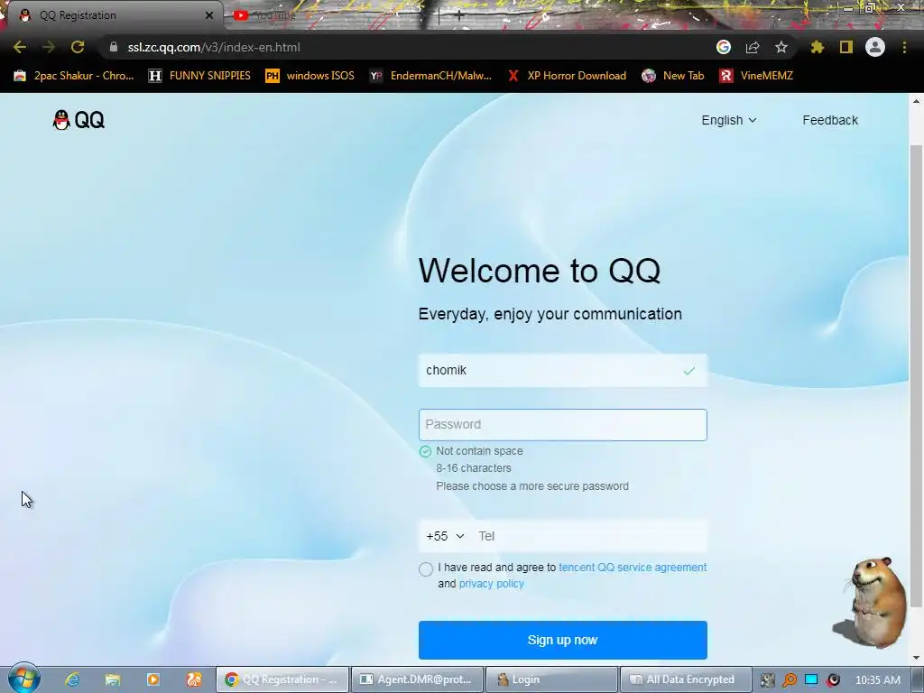The width and height of the screenshot is (924, 693).
Task: Click 'Please choose a more secure password' text
Action: click(x=532, y=486)
